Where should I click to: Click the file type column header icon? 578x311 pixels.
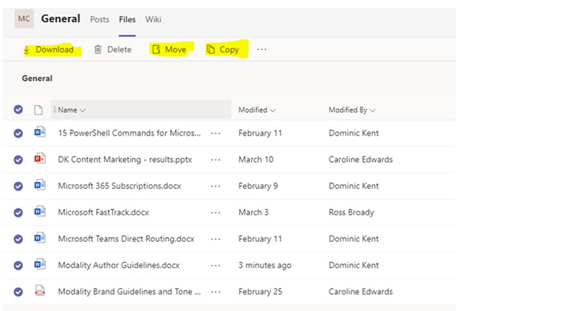point(38,110)
